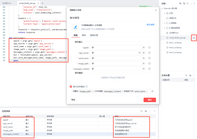Open more options in 全局变量 panel

pyautogui.click(x=194, y=75)
